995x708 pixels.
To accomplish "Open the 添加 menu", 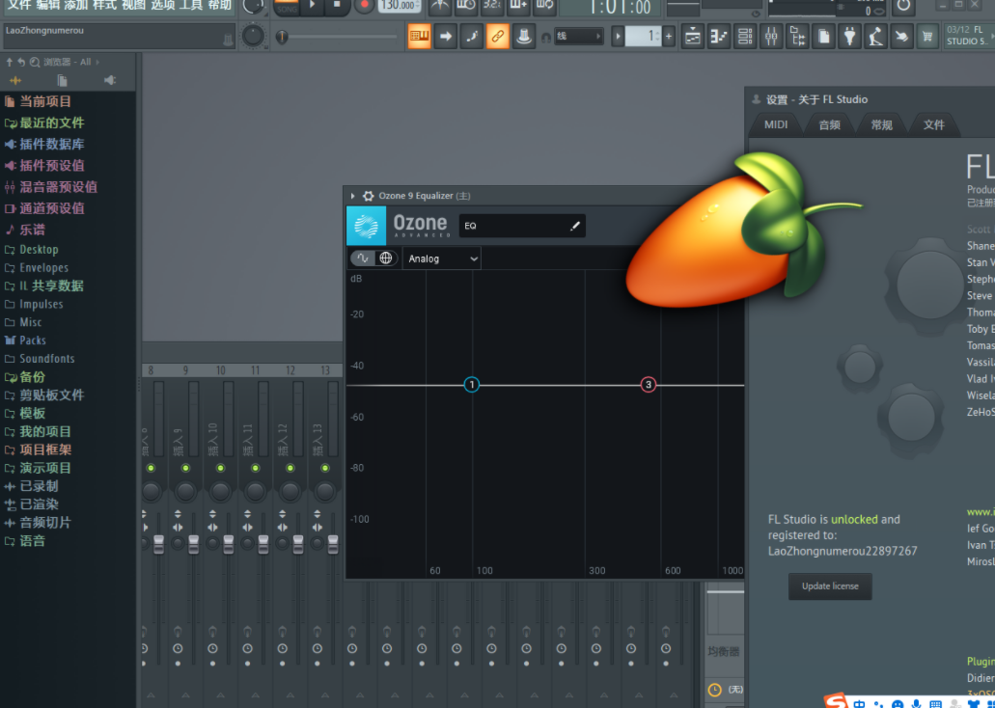I will [76, 5].
